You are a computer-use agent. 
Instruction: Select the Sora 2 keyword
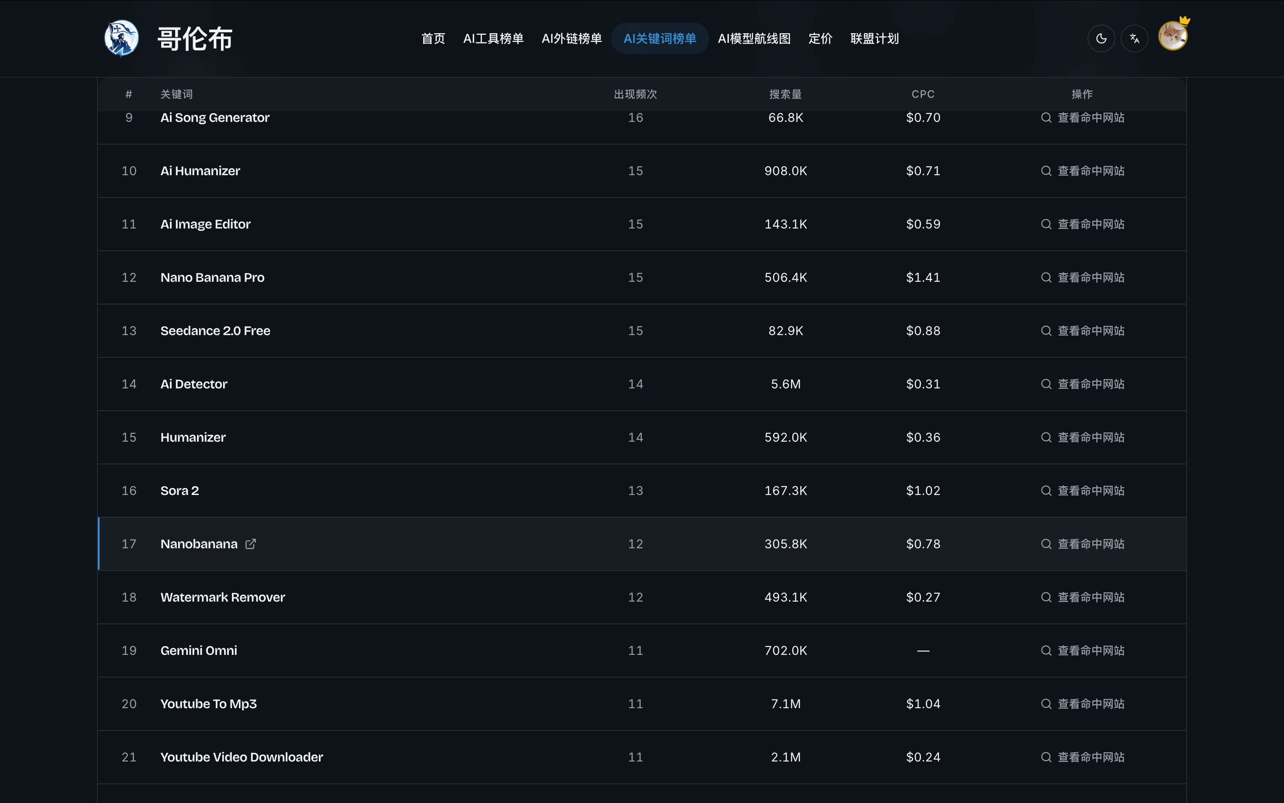[x=180, y=491]
